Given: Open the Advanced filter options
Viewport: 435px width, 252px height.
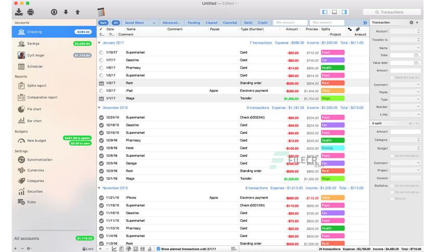Looking at the screenshot, I should click(x=171, y=23).
